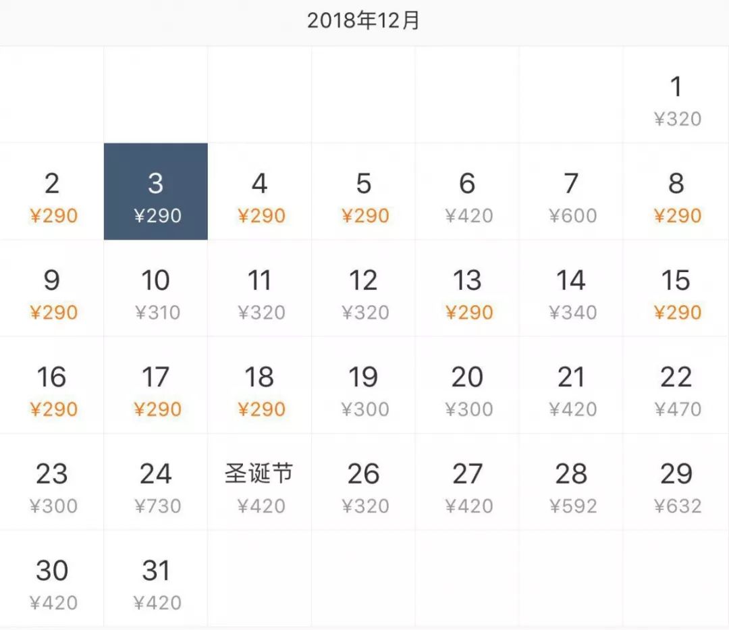Click the 2018年12月 month header
This screenshot has height=630, width=729.
pos(364,21)
